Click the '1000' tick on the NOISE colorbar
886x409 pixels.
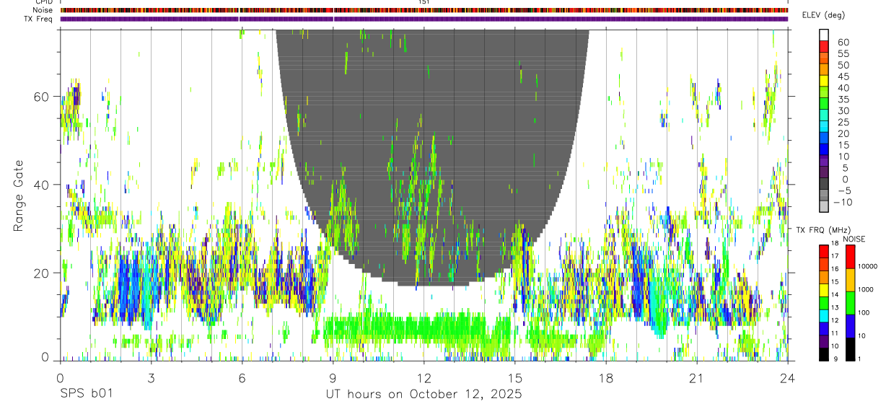(x=866, y=290)
